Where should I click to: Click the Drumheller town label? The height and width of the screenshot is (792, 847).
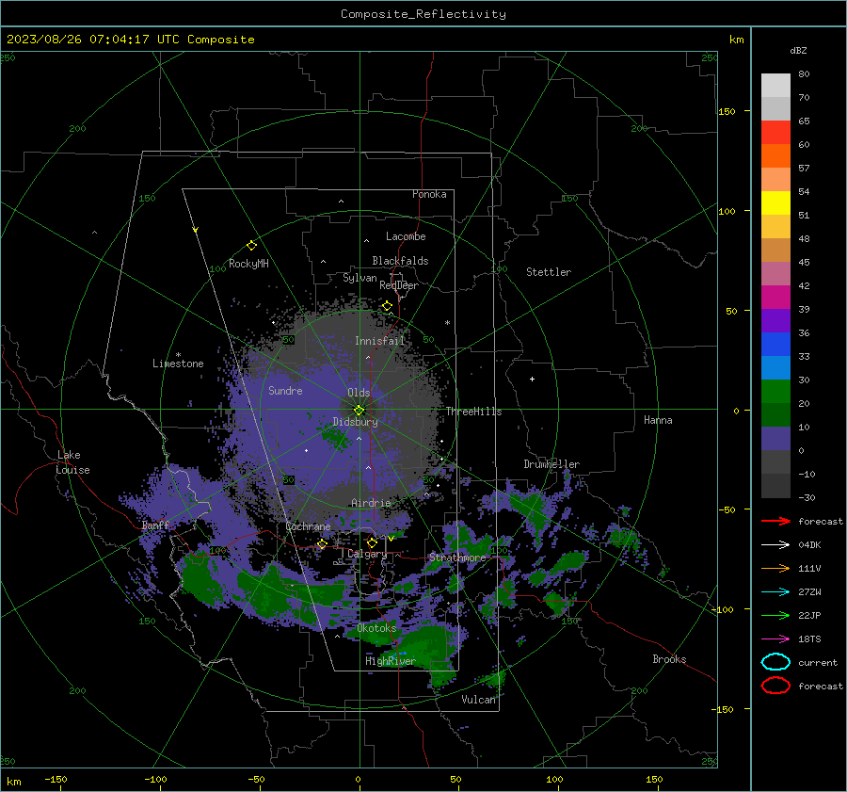[551, 464]
